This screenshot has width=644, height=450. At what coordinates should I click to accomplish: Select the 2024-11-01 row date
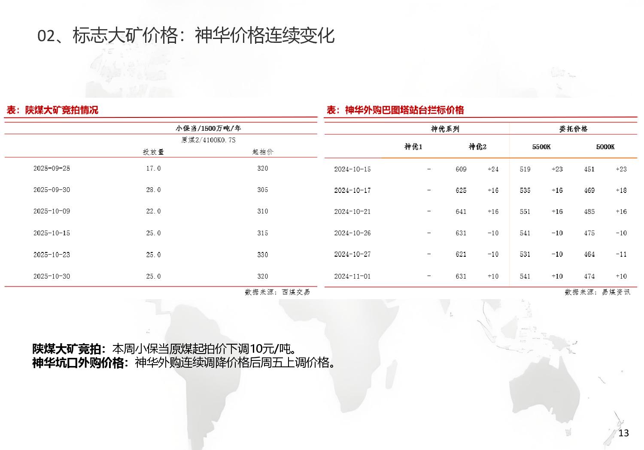click(x=351, y=276)
